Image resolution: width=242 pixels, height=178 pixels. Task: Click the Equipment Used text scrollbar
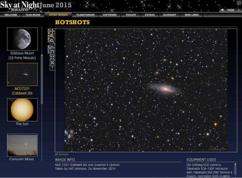coord(235,169)
